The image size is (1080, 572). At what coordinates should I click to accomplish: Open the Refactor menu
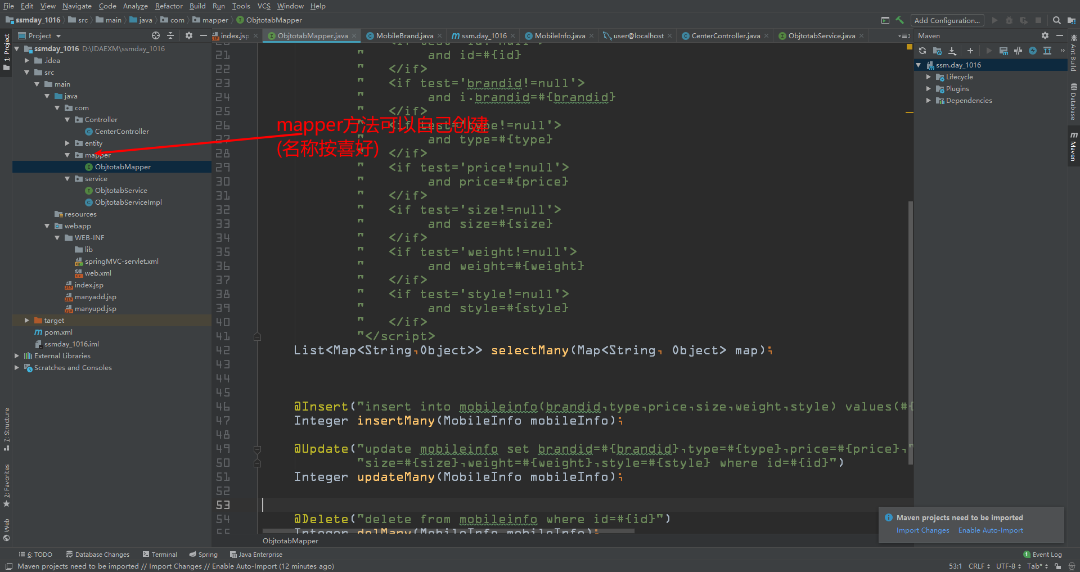tap(169, 6)
